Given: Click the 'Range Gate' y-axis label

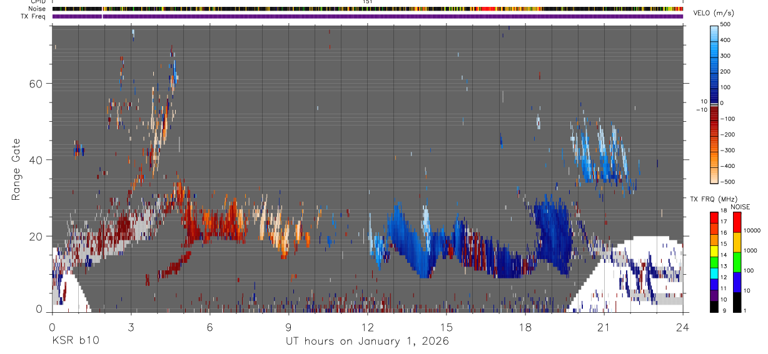Looking at the screenshot, I should [15, 170].
